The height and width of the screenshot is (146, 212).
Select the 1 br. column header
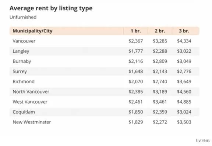tap(135, 31)
